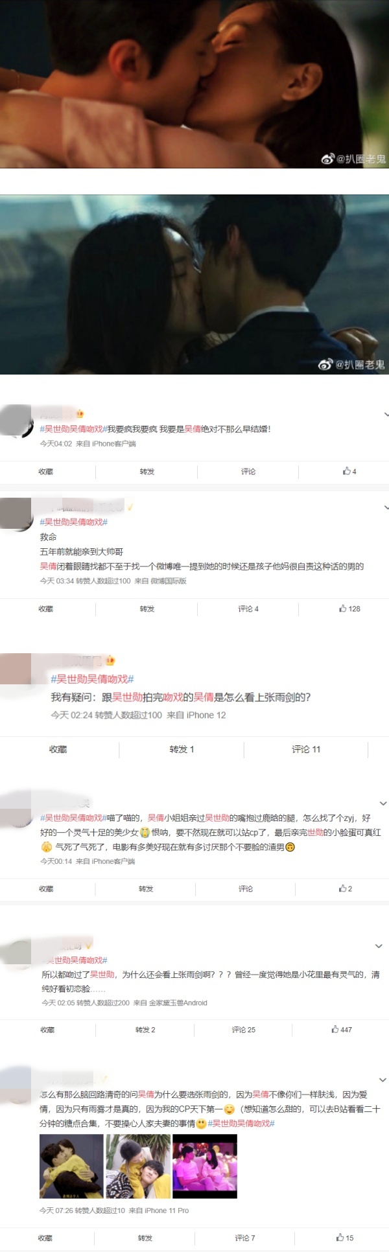Like the post with 15 likes
Viewport: 389px width, 1252px height.
point(345,1237)
